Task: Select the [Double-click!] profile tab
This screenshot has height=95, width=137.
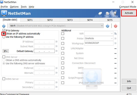Action: click(10, 20)
